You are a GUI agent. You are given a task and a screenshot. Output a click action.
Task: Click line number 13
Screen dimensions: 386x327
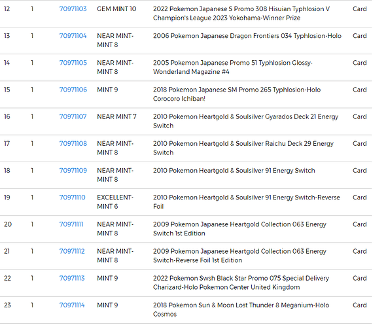click(x=7, y=36)
